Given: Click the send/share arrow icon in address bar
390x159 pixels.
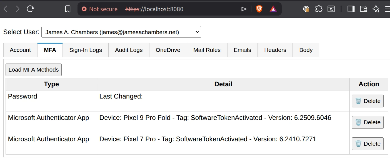Looking at the screenshot, I should click(x=244, y=9).
